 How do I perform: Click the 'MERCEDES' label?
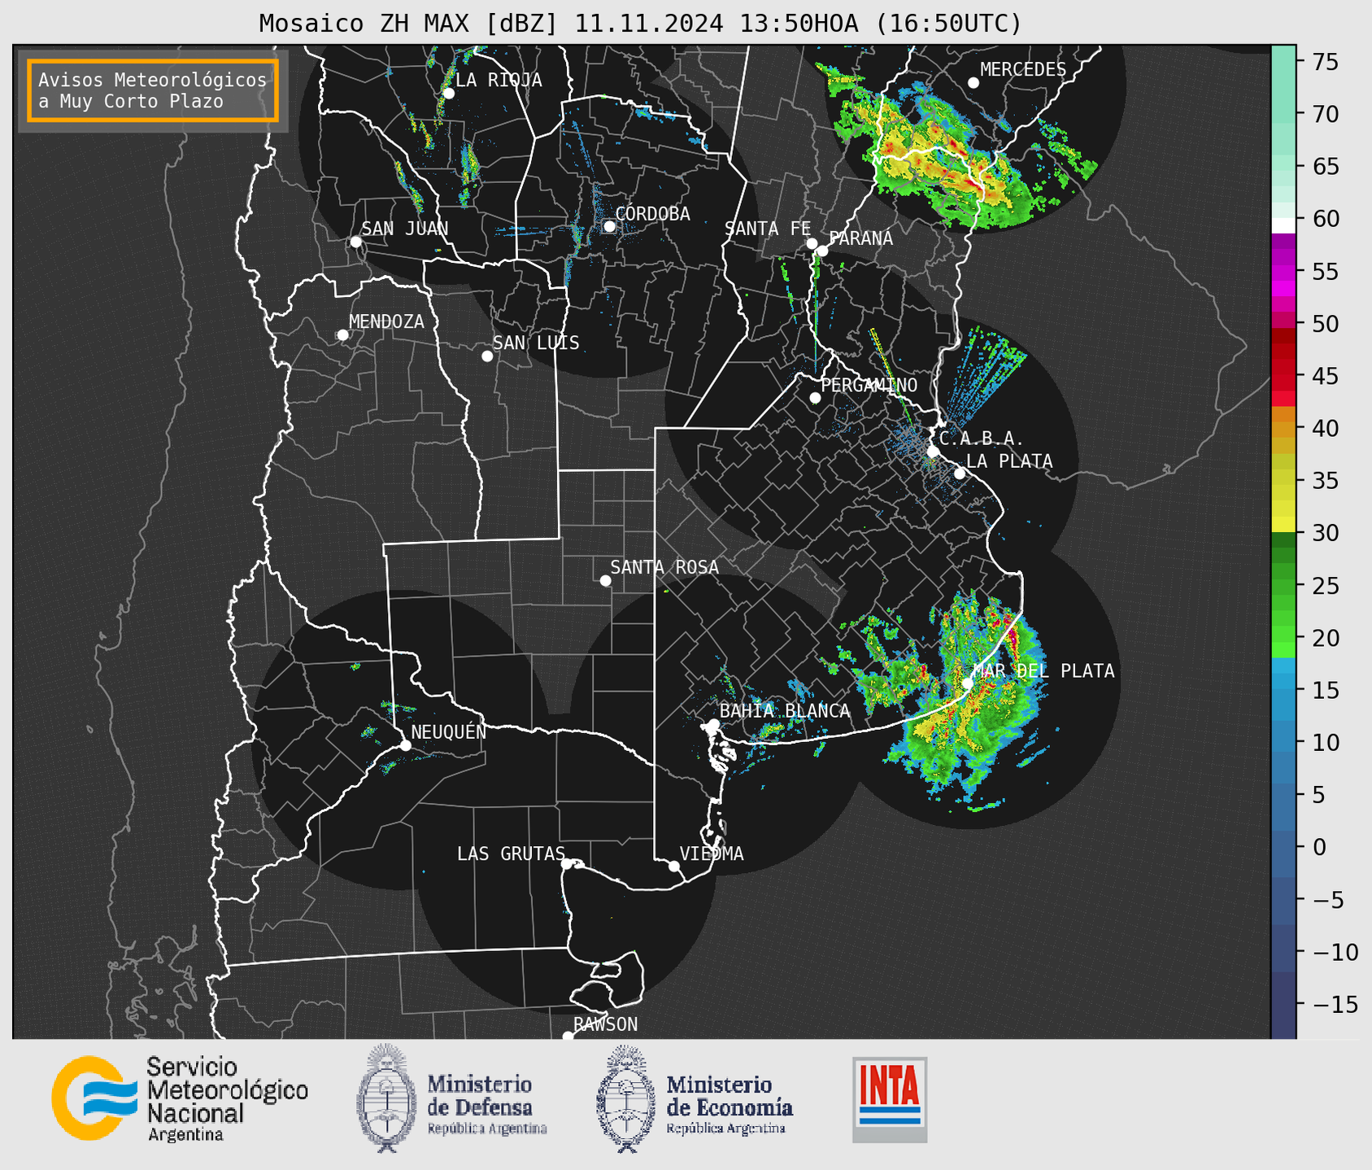[1023, 69]
